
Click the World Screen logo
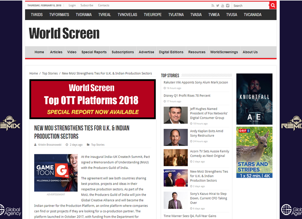pos(64,33)
